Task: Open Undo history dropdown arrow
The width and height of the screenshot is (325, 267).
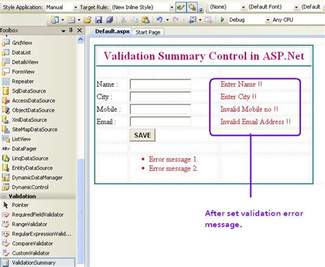Action: click(167, 20)
